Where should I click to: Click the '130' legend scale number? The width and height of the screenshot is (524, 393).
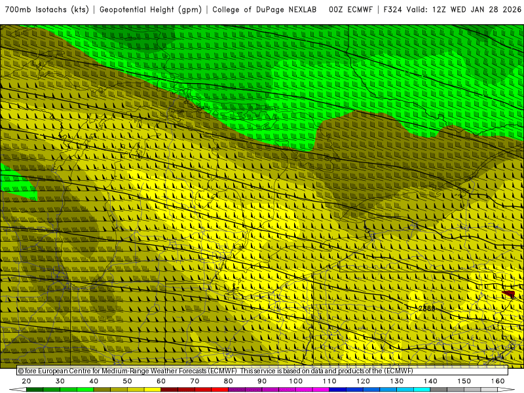[397, 381]
